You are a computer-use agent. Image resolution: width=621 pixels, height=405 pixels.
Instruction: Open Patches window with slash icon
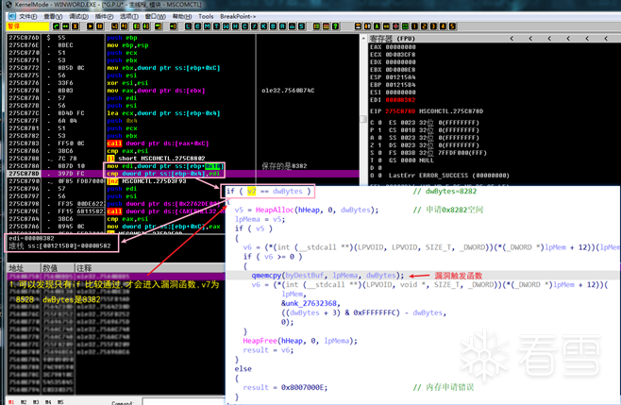point(254,26)
